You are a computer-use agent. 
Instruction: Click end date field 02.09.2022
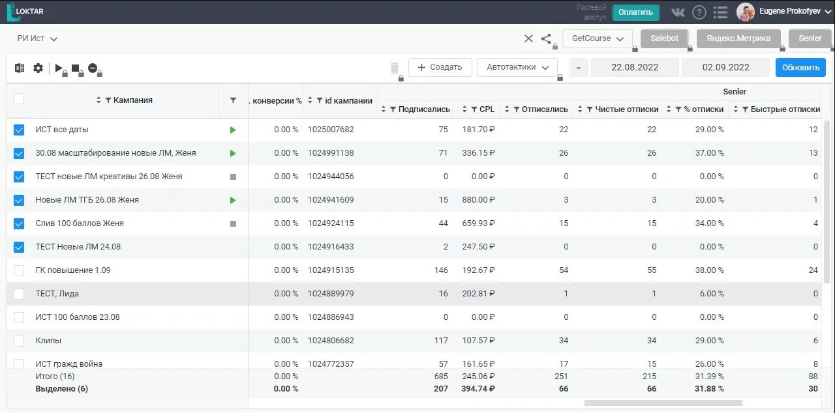click(x=726, y=68)
